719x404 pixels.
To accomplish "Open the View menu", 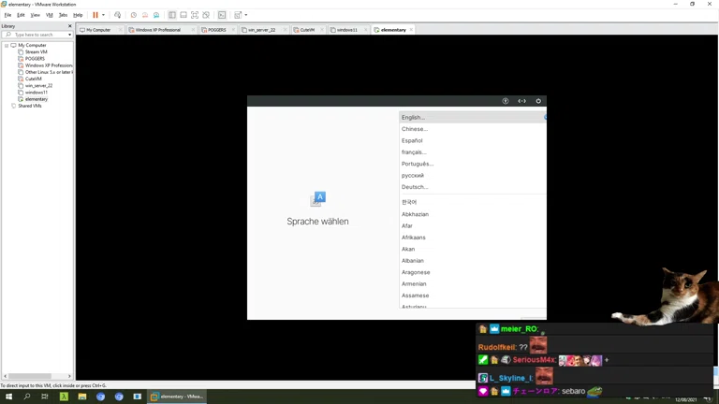I will pos(35,15).
